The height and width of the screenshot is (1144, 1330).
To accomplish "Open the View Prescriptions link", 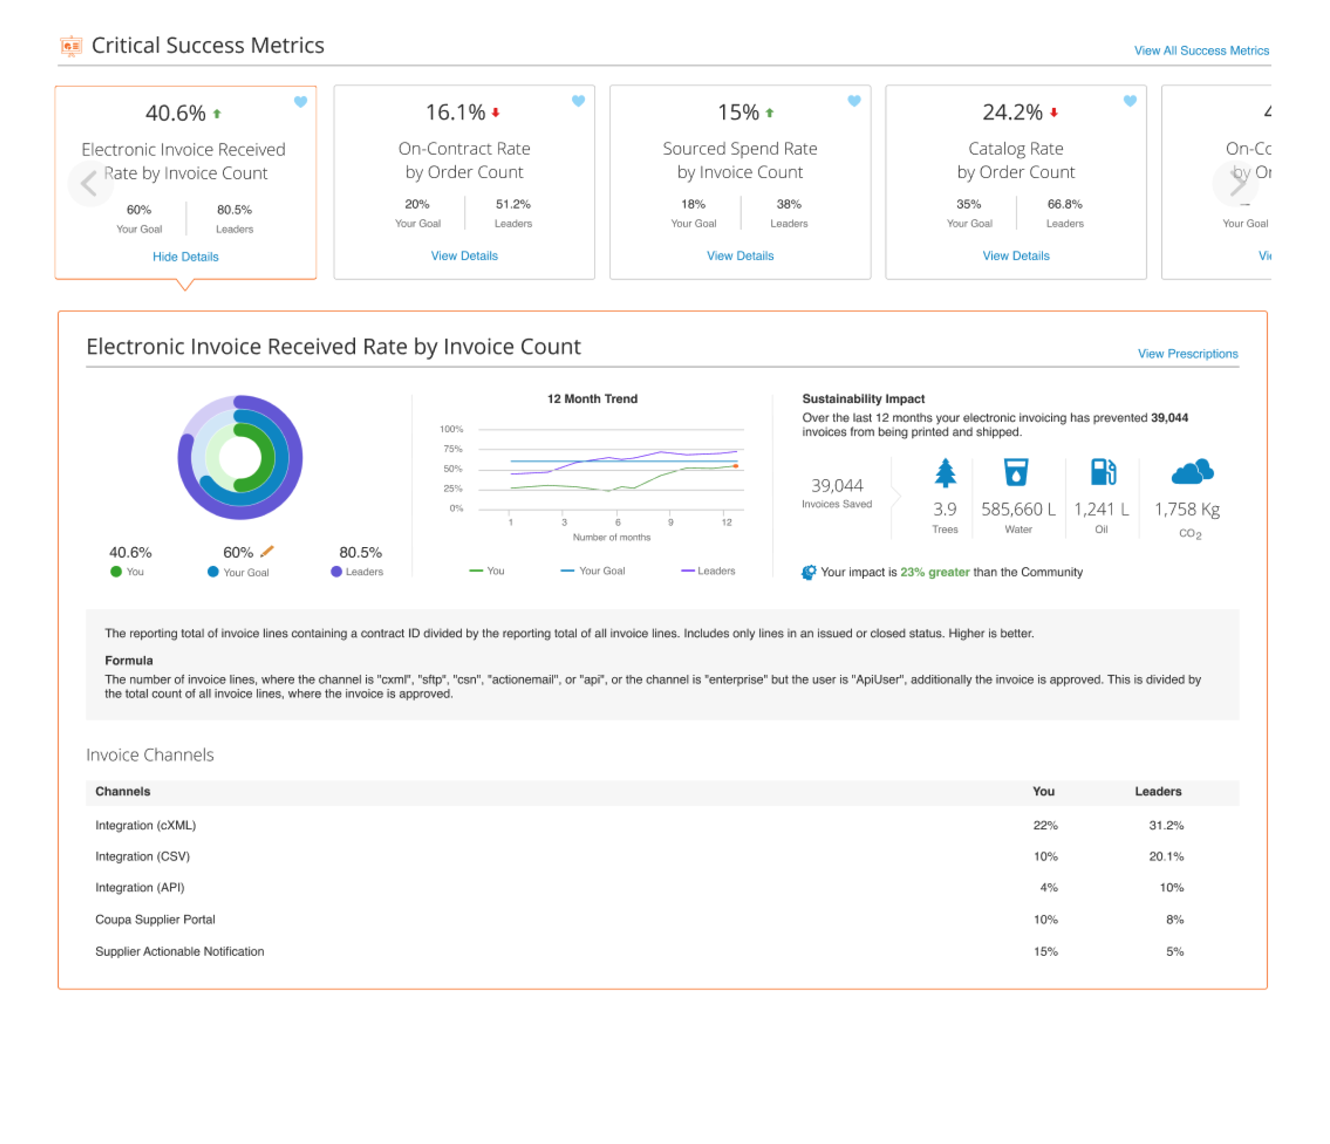I will 1187,353.
